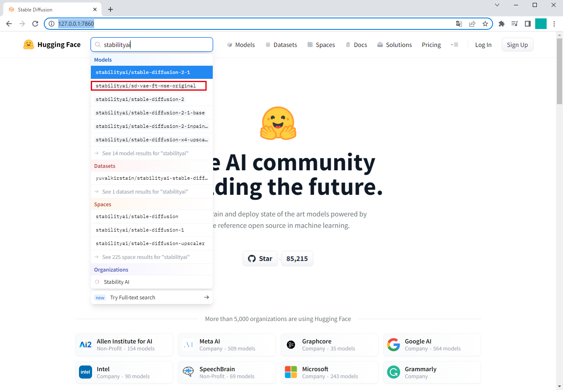
Task: Open the Microsoft organization card
Action: click(329, 372)
